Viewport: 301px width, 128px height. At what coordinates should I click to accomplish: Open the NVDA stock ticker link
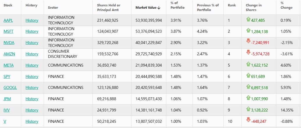click(9, 43)
